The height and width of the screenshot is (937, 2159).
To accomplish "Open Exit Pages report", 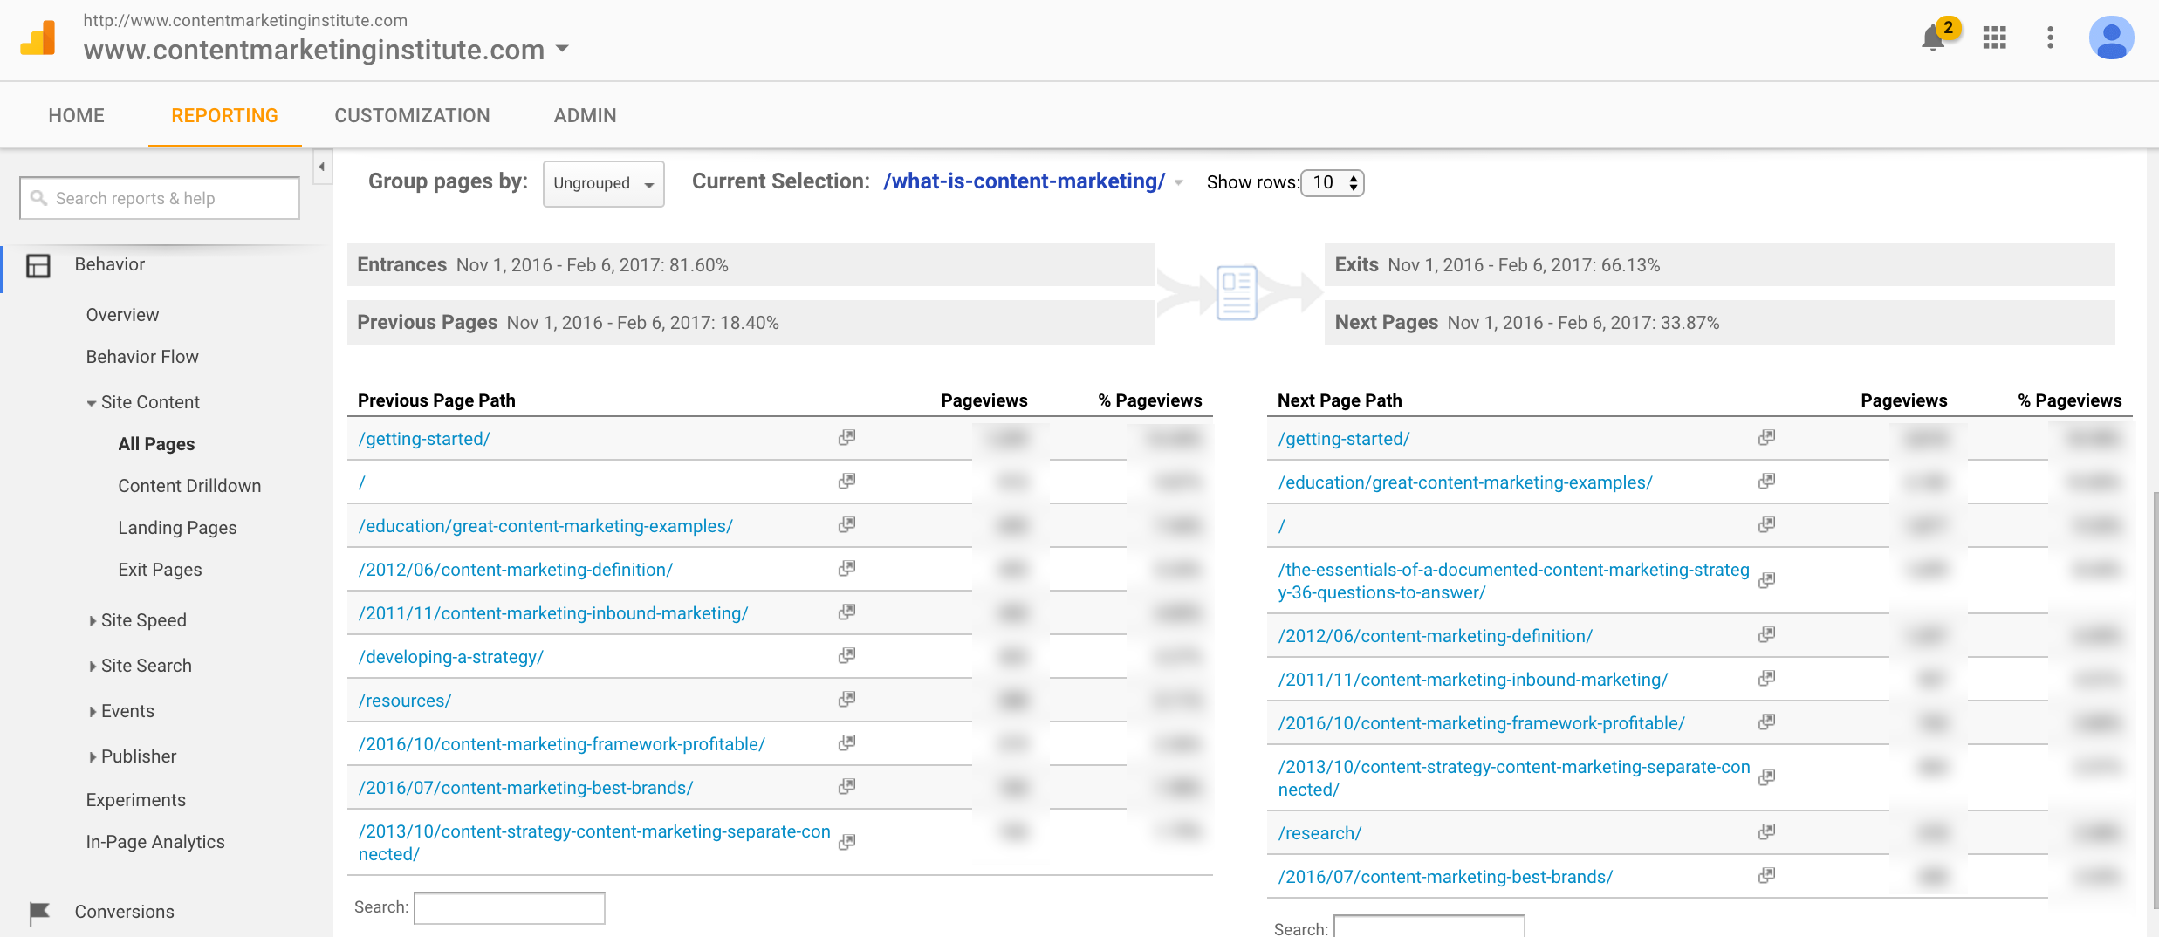I will [160, 570].
